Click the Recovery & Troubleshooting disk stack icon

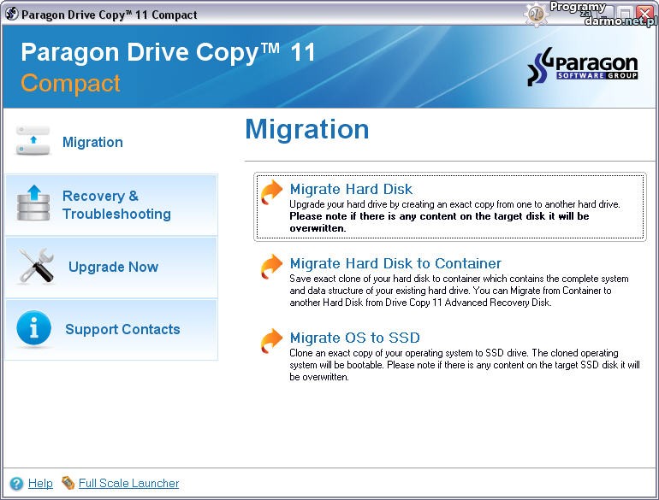click(x=34, y=203)
